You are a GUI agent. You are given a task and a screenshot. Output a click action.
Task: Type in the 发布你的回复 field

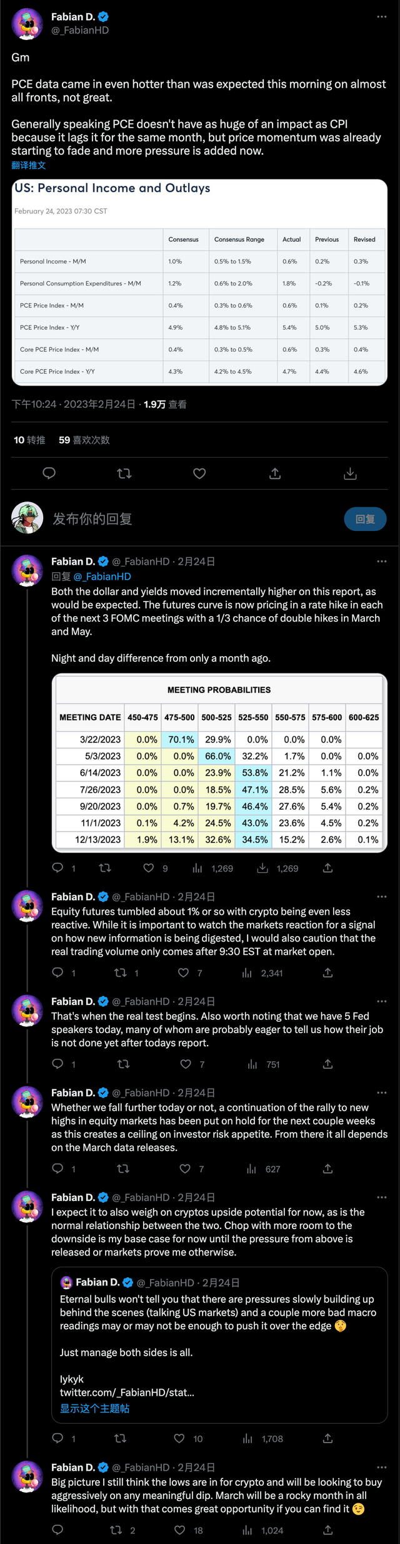point(187,518)
